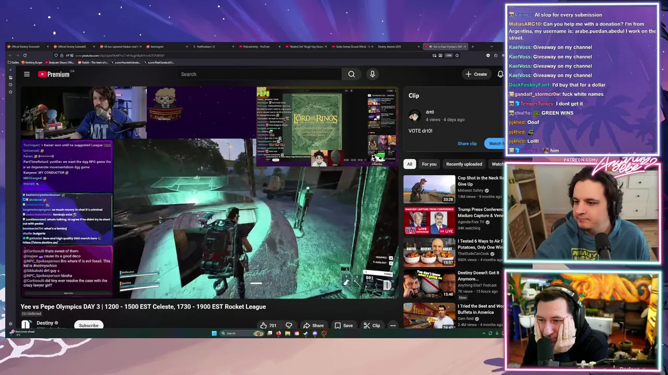Subscribe to the Destiny channel

(89, 326)
